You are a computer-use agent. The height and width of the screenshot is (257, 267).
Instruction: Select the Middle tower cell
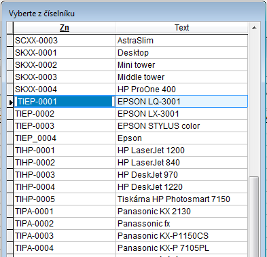tap(181, 77)
